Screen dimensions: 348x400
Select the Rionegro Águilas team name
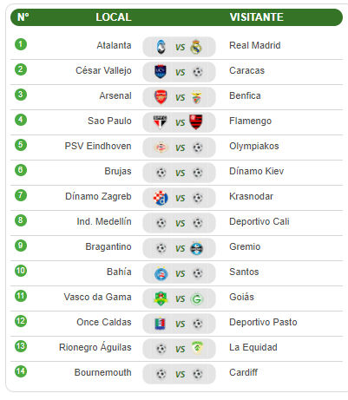coord(95,347)
